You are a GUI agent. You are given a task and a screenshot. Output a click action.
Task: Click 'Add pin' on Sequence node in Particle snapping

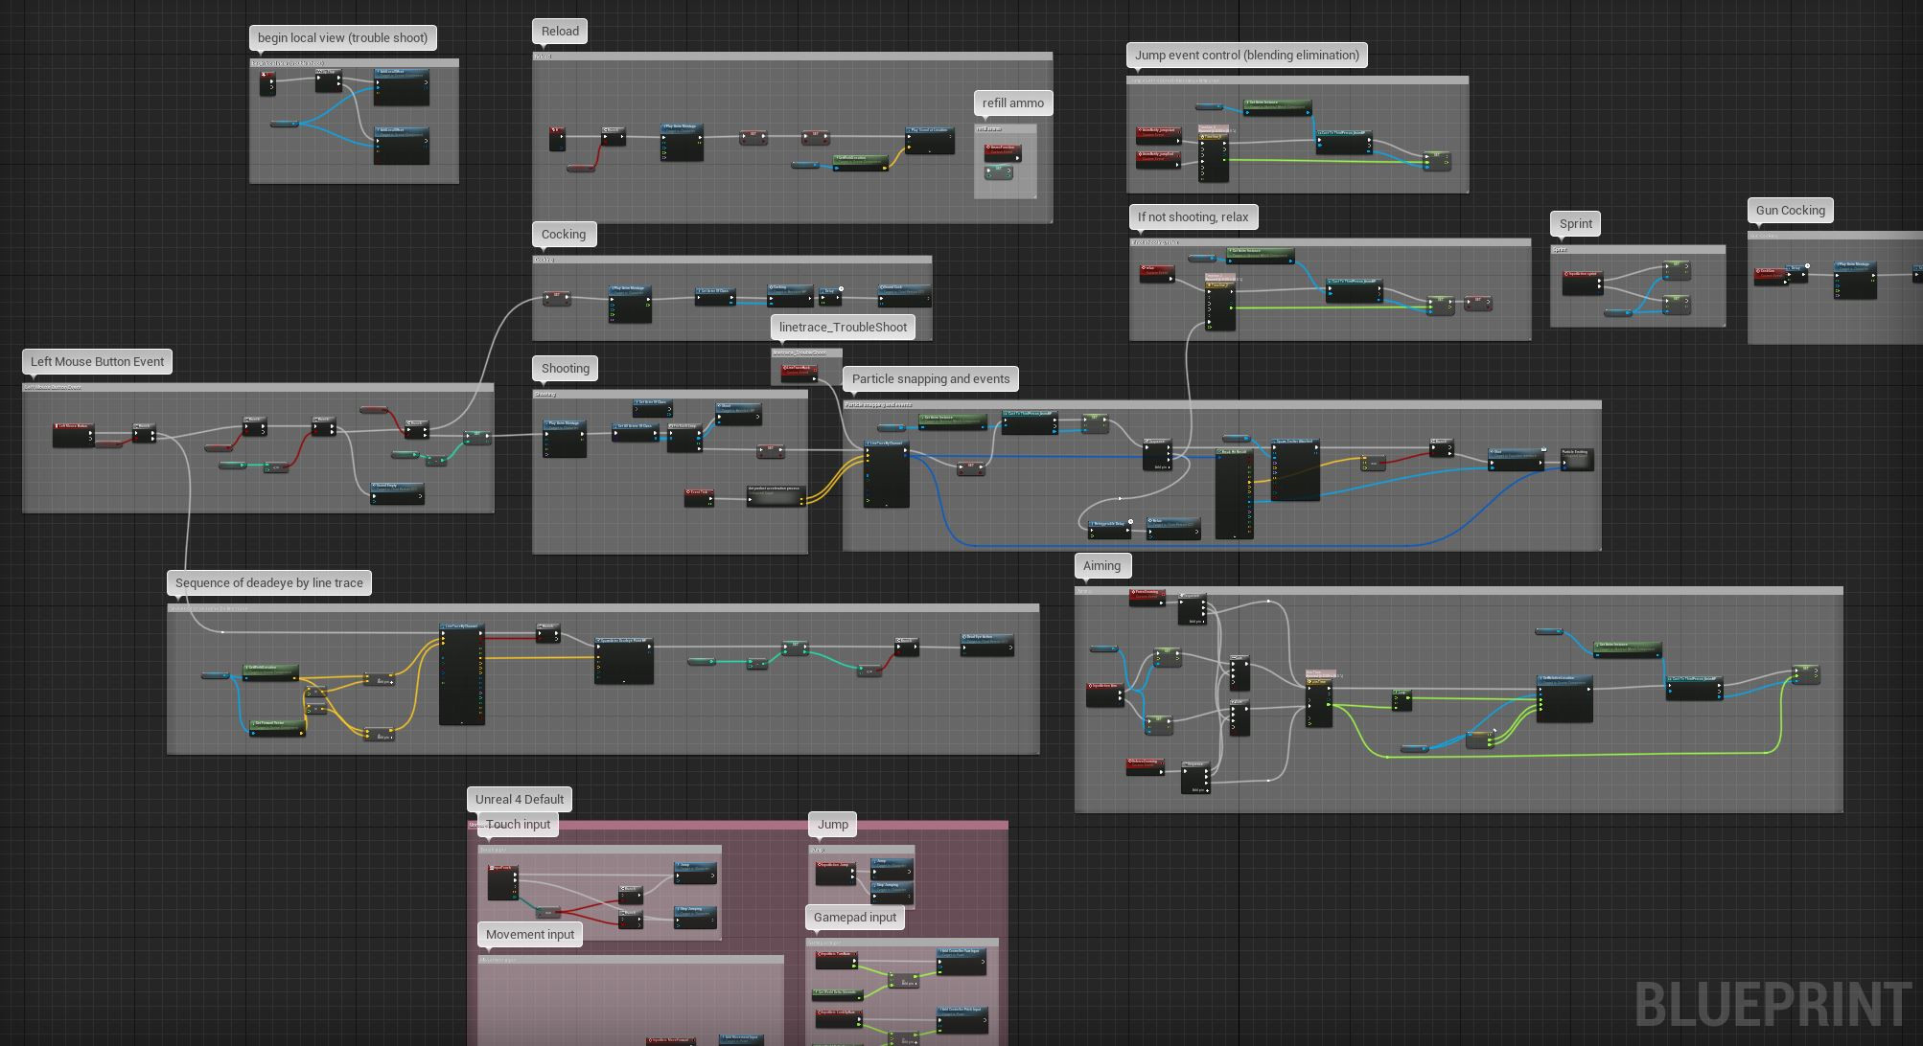coord(1161,466)
